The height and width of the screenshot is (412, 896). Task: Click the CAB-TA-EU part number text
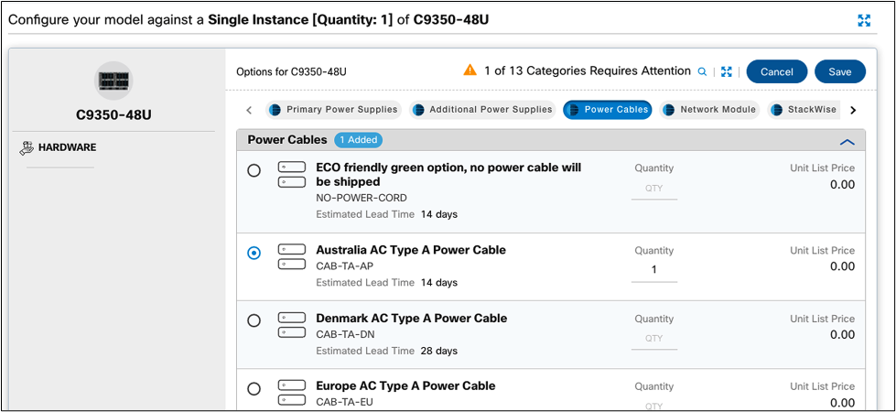(x=344, y=402)
